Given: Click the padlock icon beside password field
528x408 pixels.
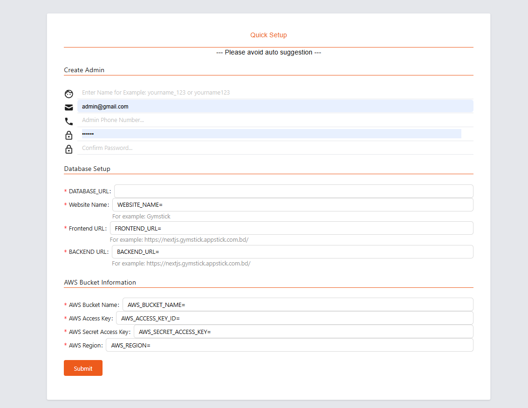Looking at the screenshot, I should click(69, 135).
